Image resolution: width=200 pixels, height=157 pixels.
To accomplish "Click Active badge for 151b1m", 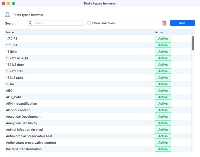I will tap(163, 51).
